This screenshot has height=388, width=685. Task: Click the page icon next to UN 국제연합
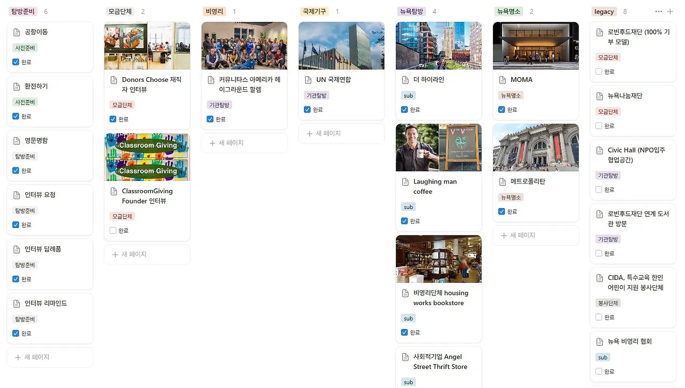[x=308, y=80]
